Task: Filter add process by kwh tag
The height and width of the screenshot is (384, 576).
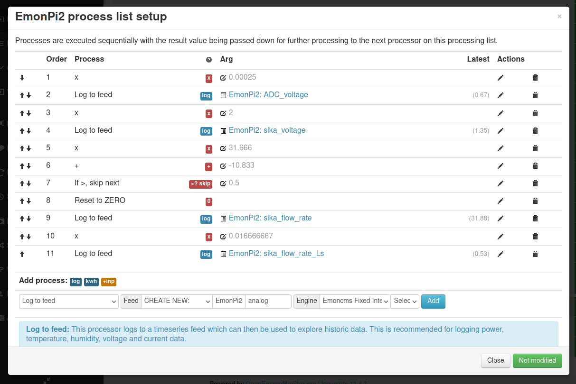Action: [x=91, y=282]
